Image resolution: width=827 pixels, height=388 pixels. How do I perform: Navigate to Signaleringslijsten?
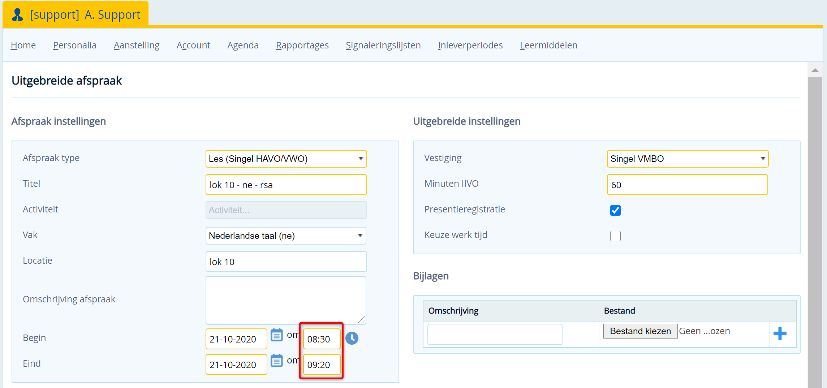(383, 45)
